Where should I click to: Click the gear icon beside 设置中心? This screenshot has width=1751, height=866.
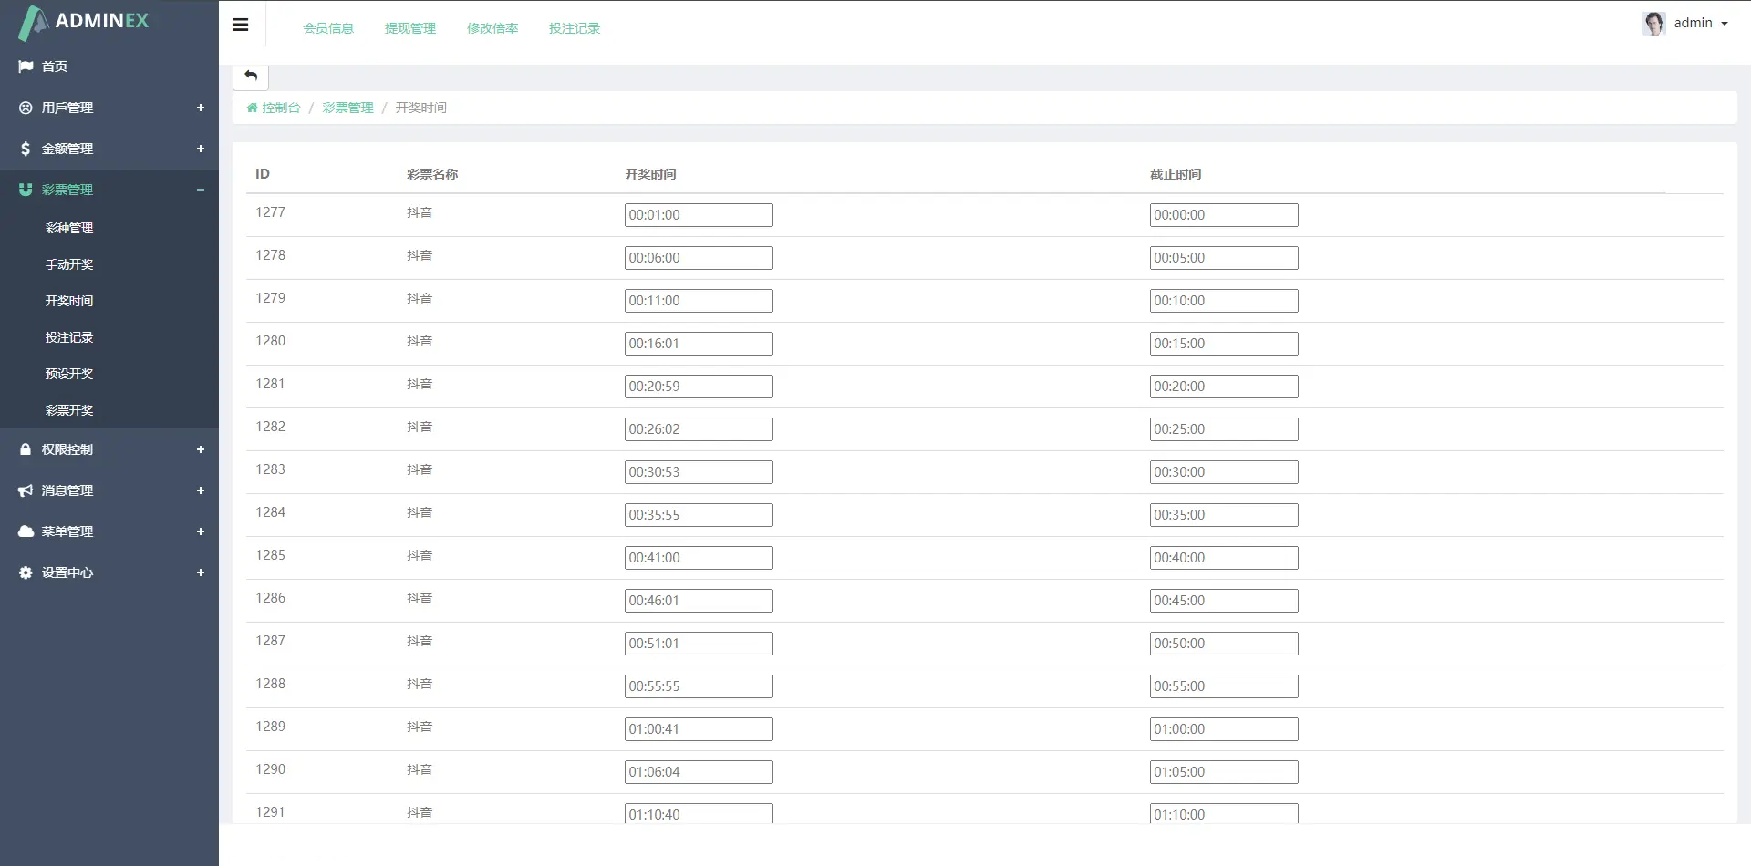pos(26,572)
